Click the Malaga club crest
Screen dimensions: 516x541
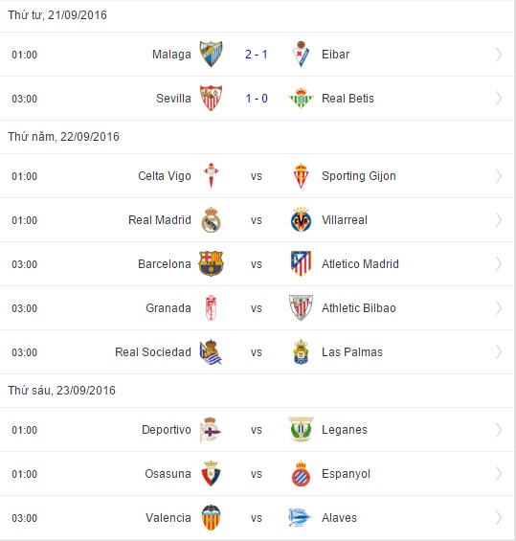point(211,55)
